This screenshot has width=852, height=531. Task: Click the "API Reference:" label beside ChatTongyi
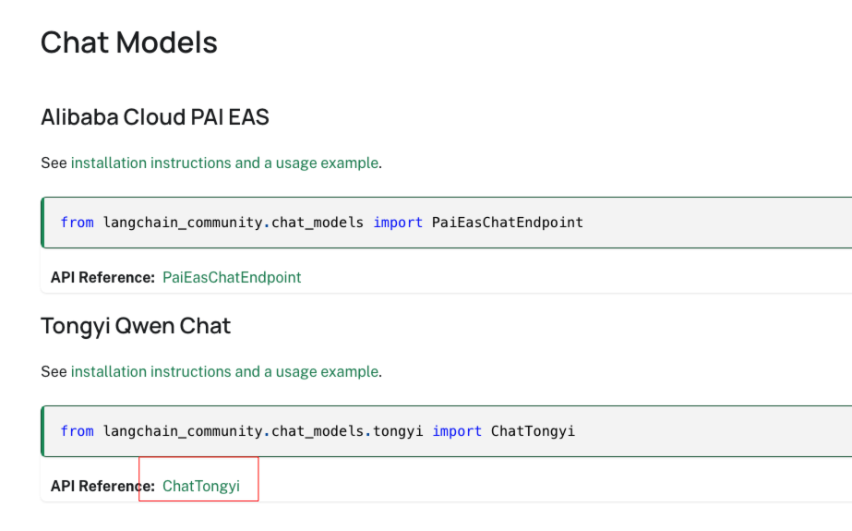102,486
